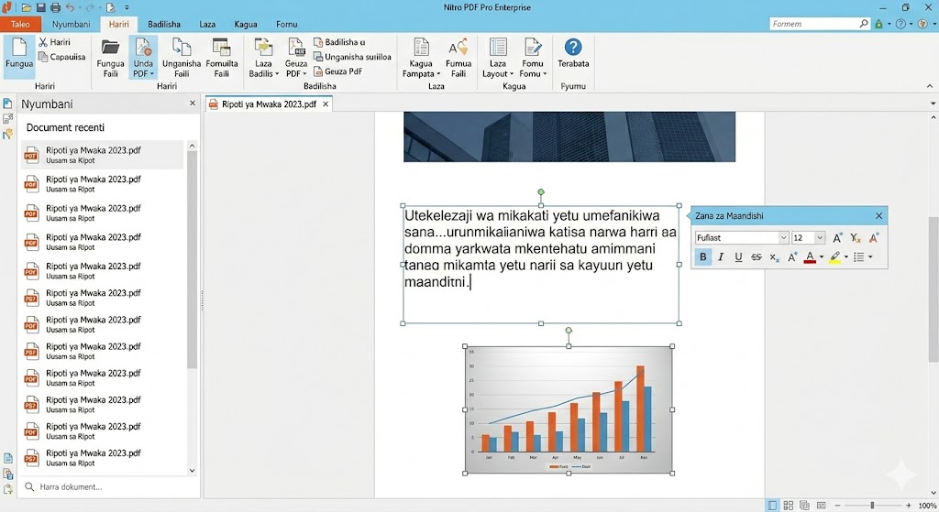Click small Geuza PdF item

click(x=338, y=71)
